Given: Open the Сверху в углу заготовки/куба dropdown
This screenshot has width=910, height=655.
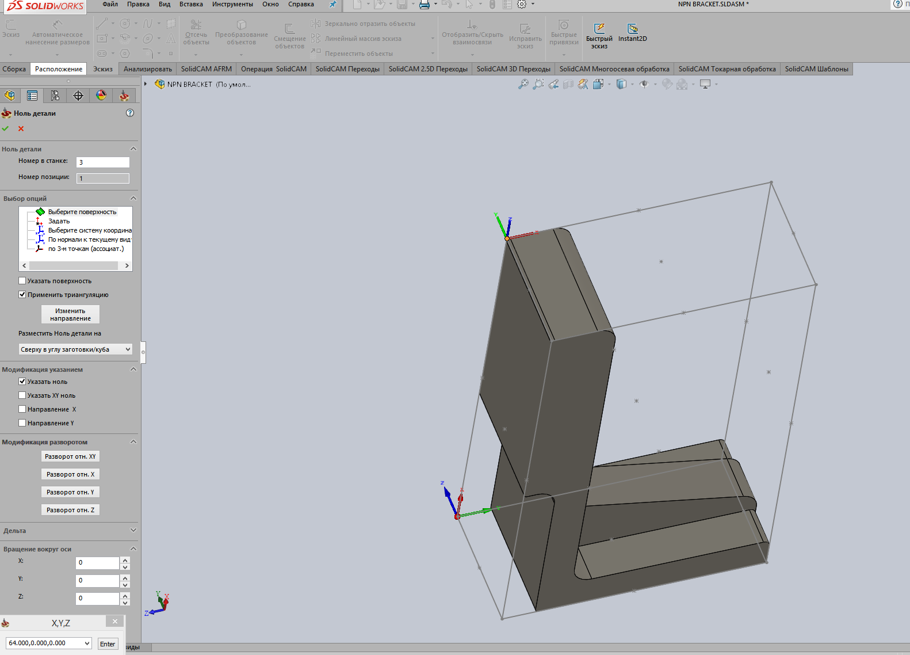Looking at the screenshot, I should [x=75, y=349].
